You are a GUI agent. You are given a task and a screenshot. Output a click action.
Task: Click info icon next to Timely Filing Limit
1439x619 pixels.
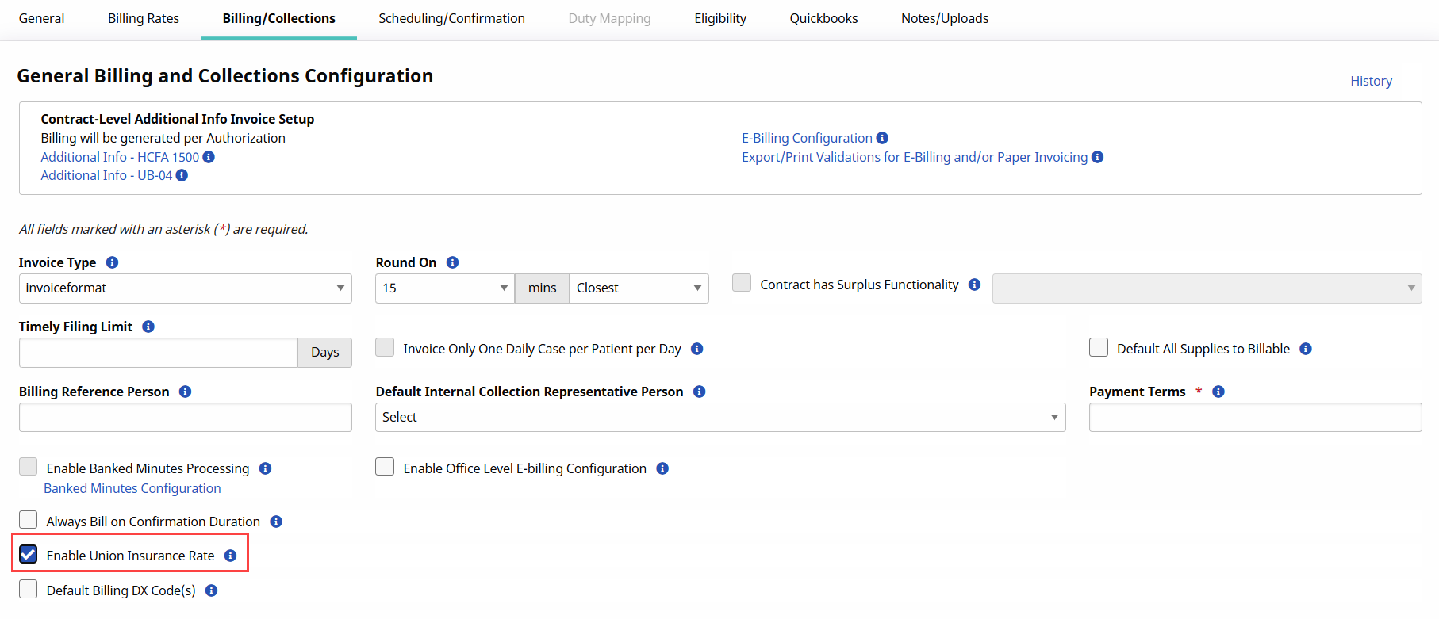[x=148, y=327]
